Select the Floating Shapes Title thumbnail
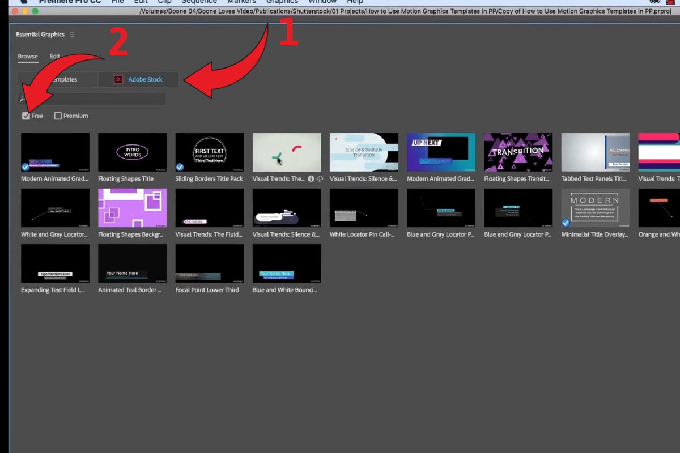Screen dimensions: 680x453 (x=132, y=152)
